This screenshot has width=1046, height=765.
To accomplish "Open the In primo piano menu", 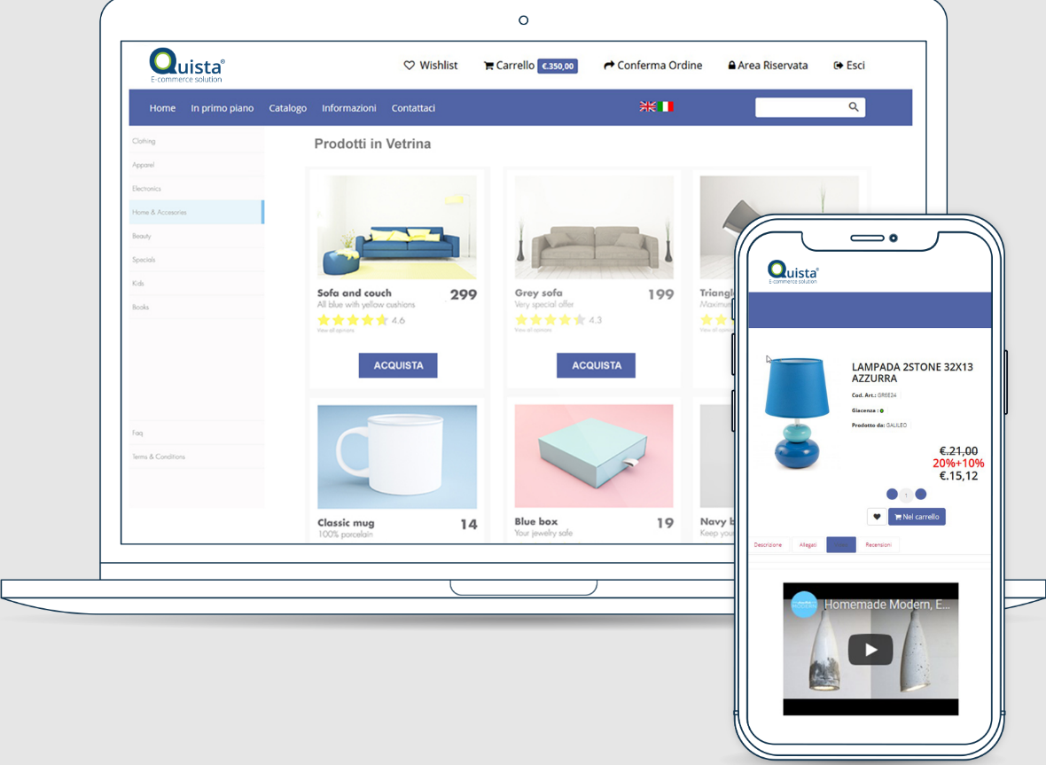I will [x=222, y=108].
